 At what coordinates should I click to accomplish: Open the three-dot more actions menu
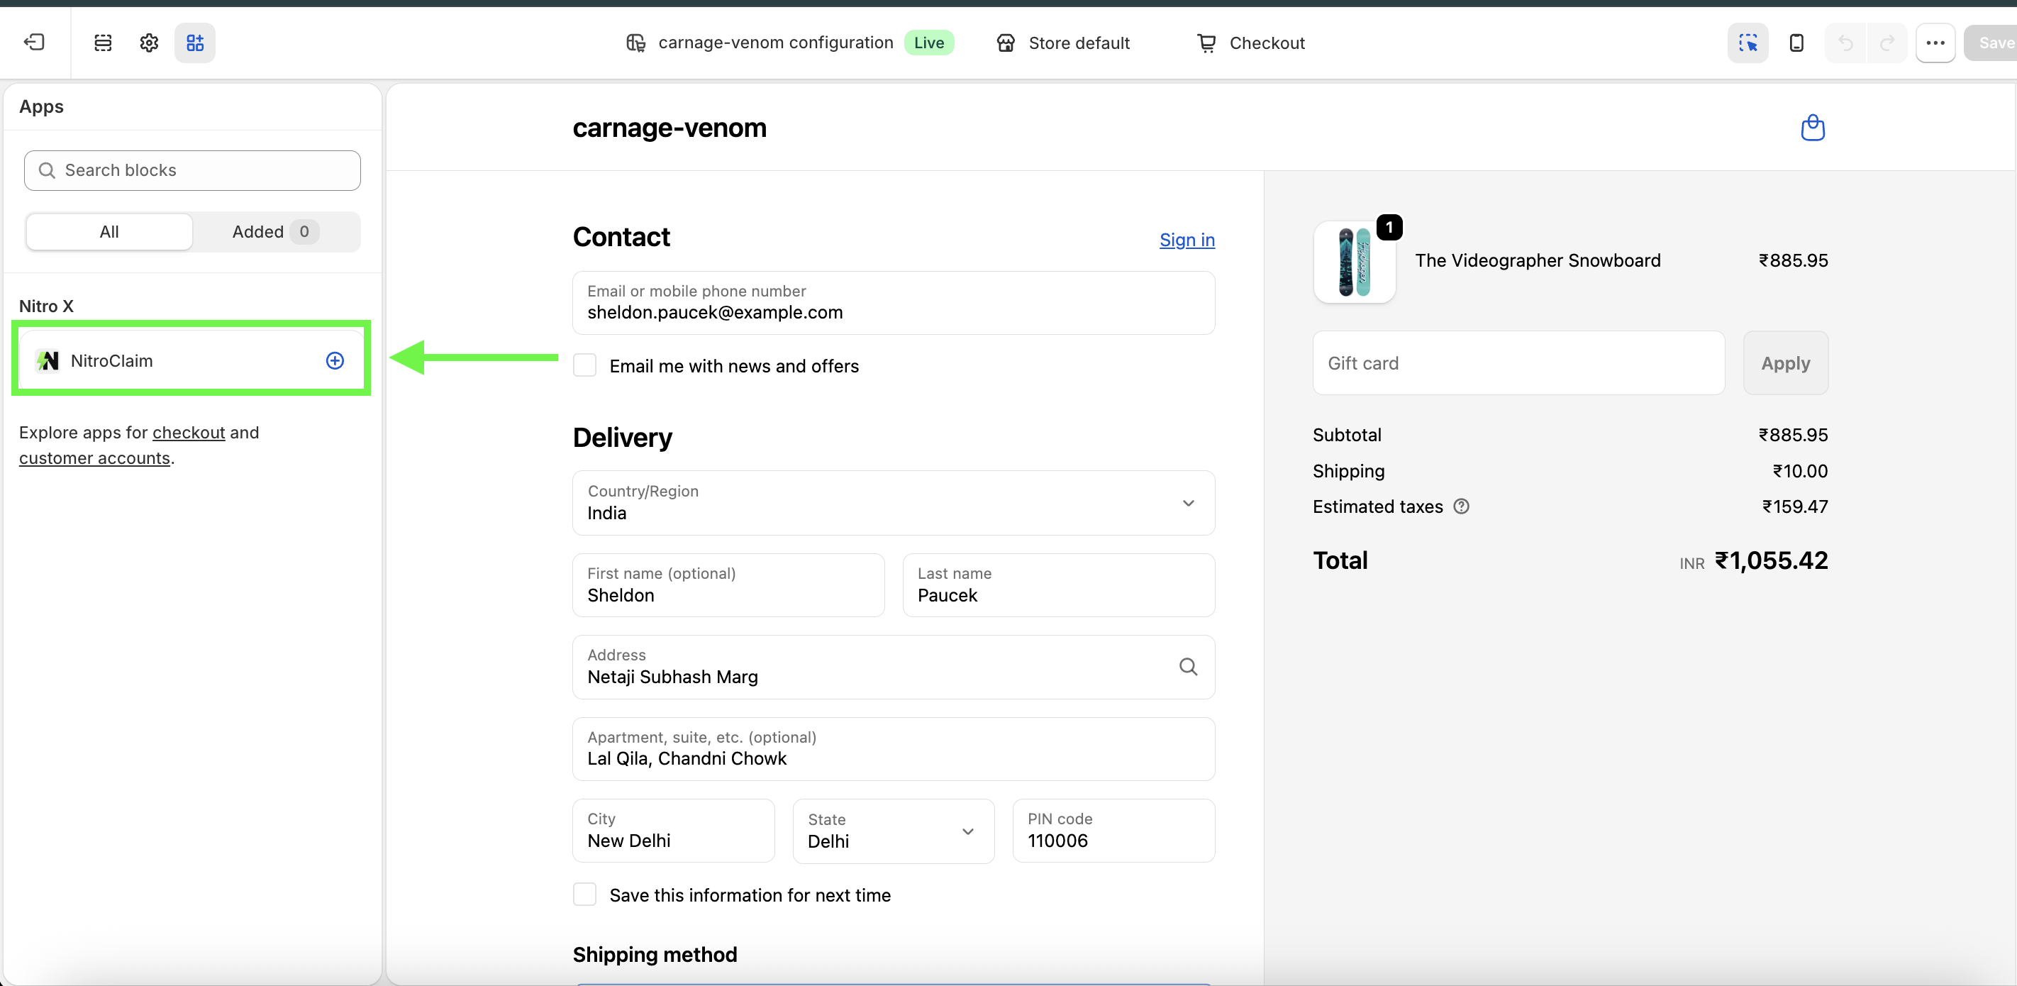point(1935,43)
